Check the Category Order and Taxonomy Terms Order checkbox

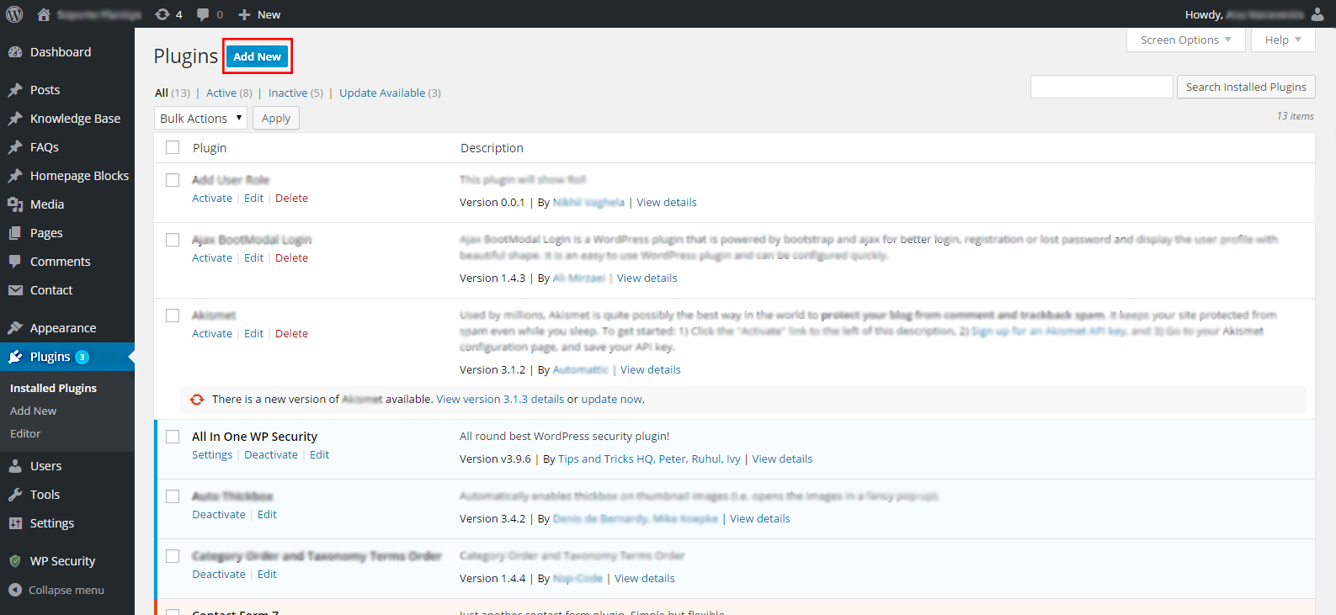click(173, 556)
